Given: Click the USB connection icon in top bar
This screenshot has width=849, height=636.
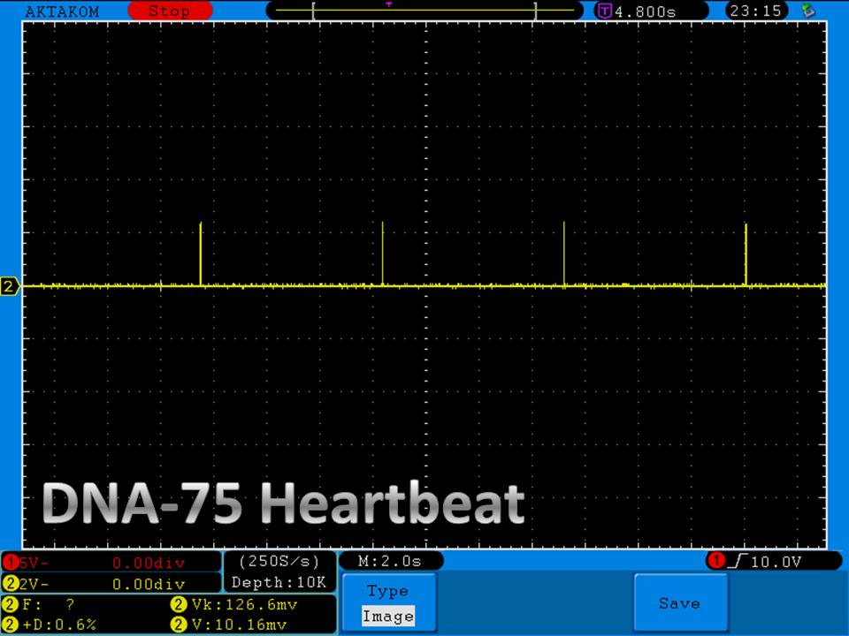Looking at the screenshot, I should [x=807, y=11].
